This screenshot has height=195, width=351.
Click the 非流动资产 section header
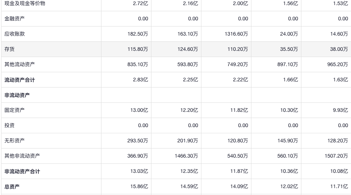(x=17, y=95)
